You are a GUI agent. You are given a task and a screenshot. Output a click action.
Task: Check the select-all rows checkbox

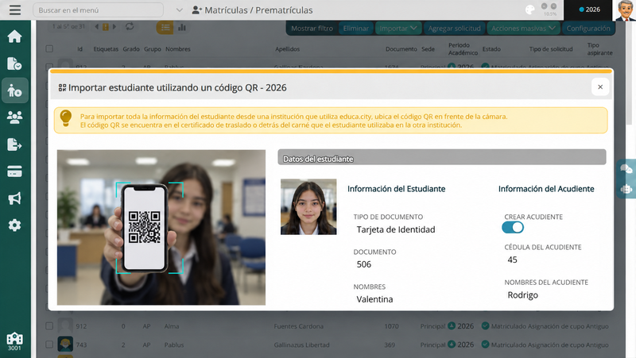49,48
